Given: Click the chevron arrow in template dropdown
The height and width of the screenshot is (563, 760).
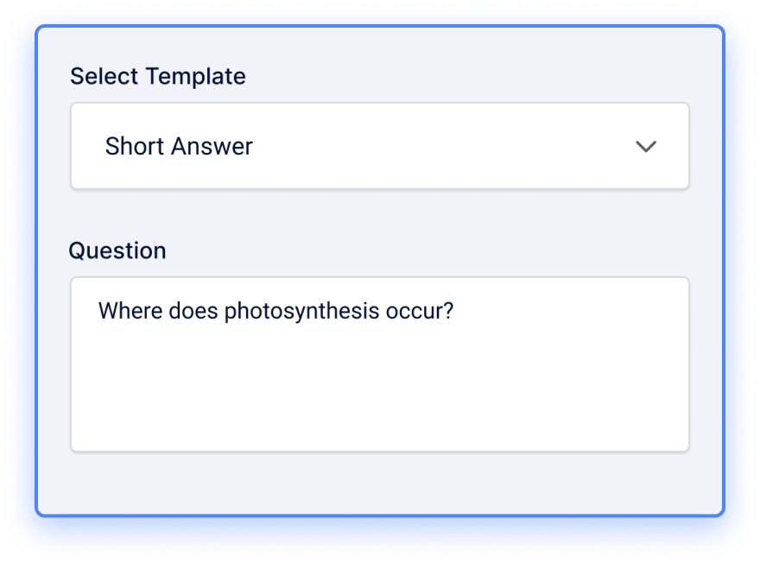Looking at the screenshot, I should pyautogui.click(x=646, y=146).
